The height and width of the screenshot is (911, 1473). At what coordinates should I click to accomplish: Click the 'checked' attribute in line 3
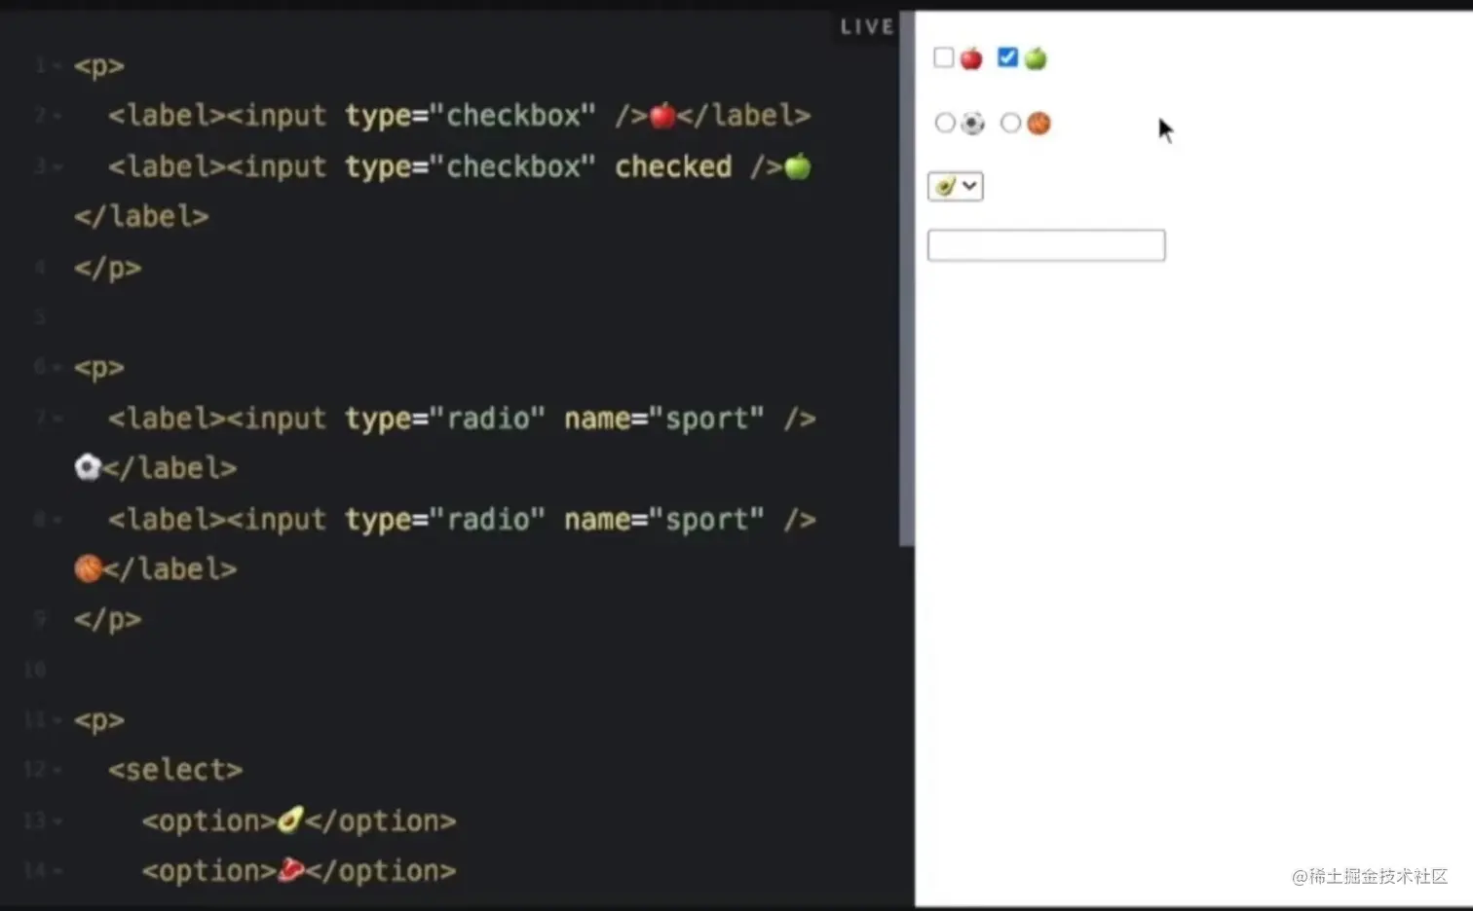click(x=673, y=166)
